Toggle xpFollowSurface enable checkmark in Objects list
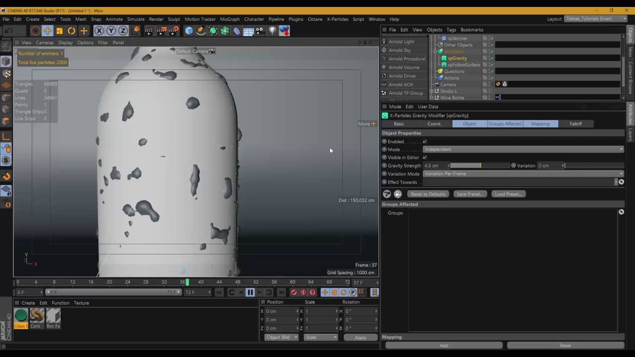This screenshot has height=357, width=635. tap(492, 64)
